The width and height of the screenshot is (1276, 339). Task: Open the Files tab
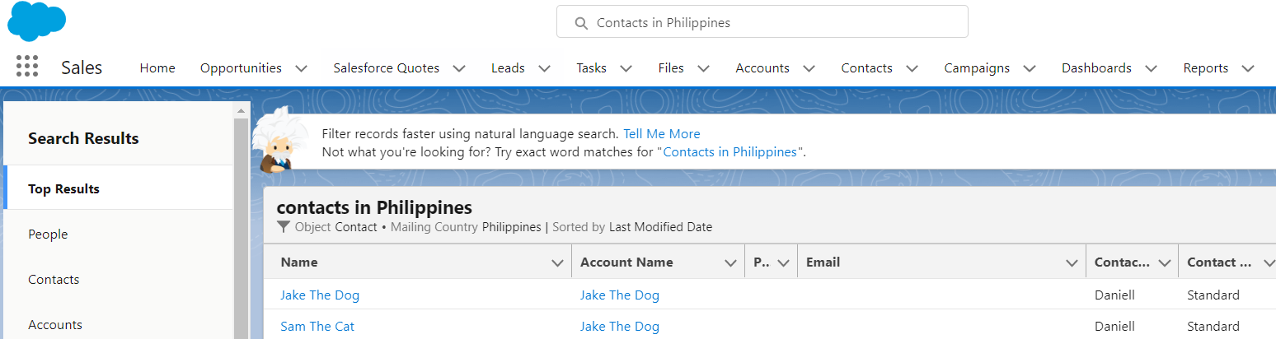pos(671,68)
